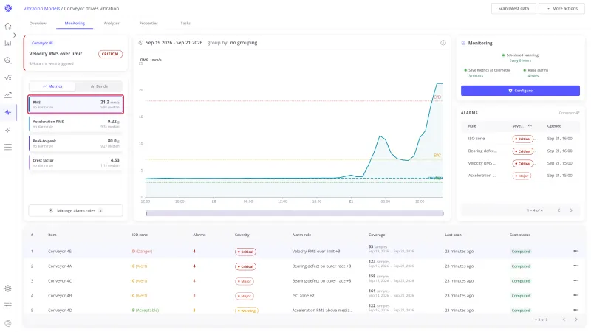
Task: Open the home icon in sidebar
Action: pos(8,26)
